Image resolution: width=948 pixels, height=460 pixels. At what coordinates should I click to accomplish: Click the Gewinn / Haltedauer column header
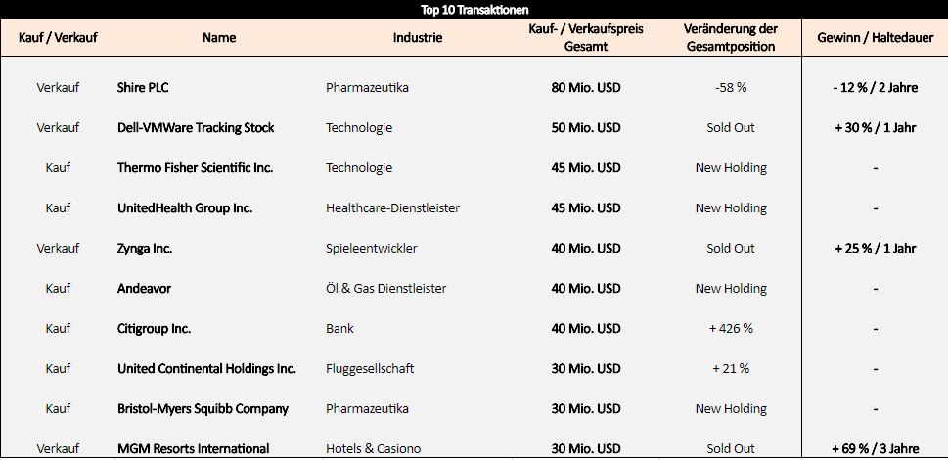click(x=876, y=37)
